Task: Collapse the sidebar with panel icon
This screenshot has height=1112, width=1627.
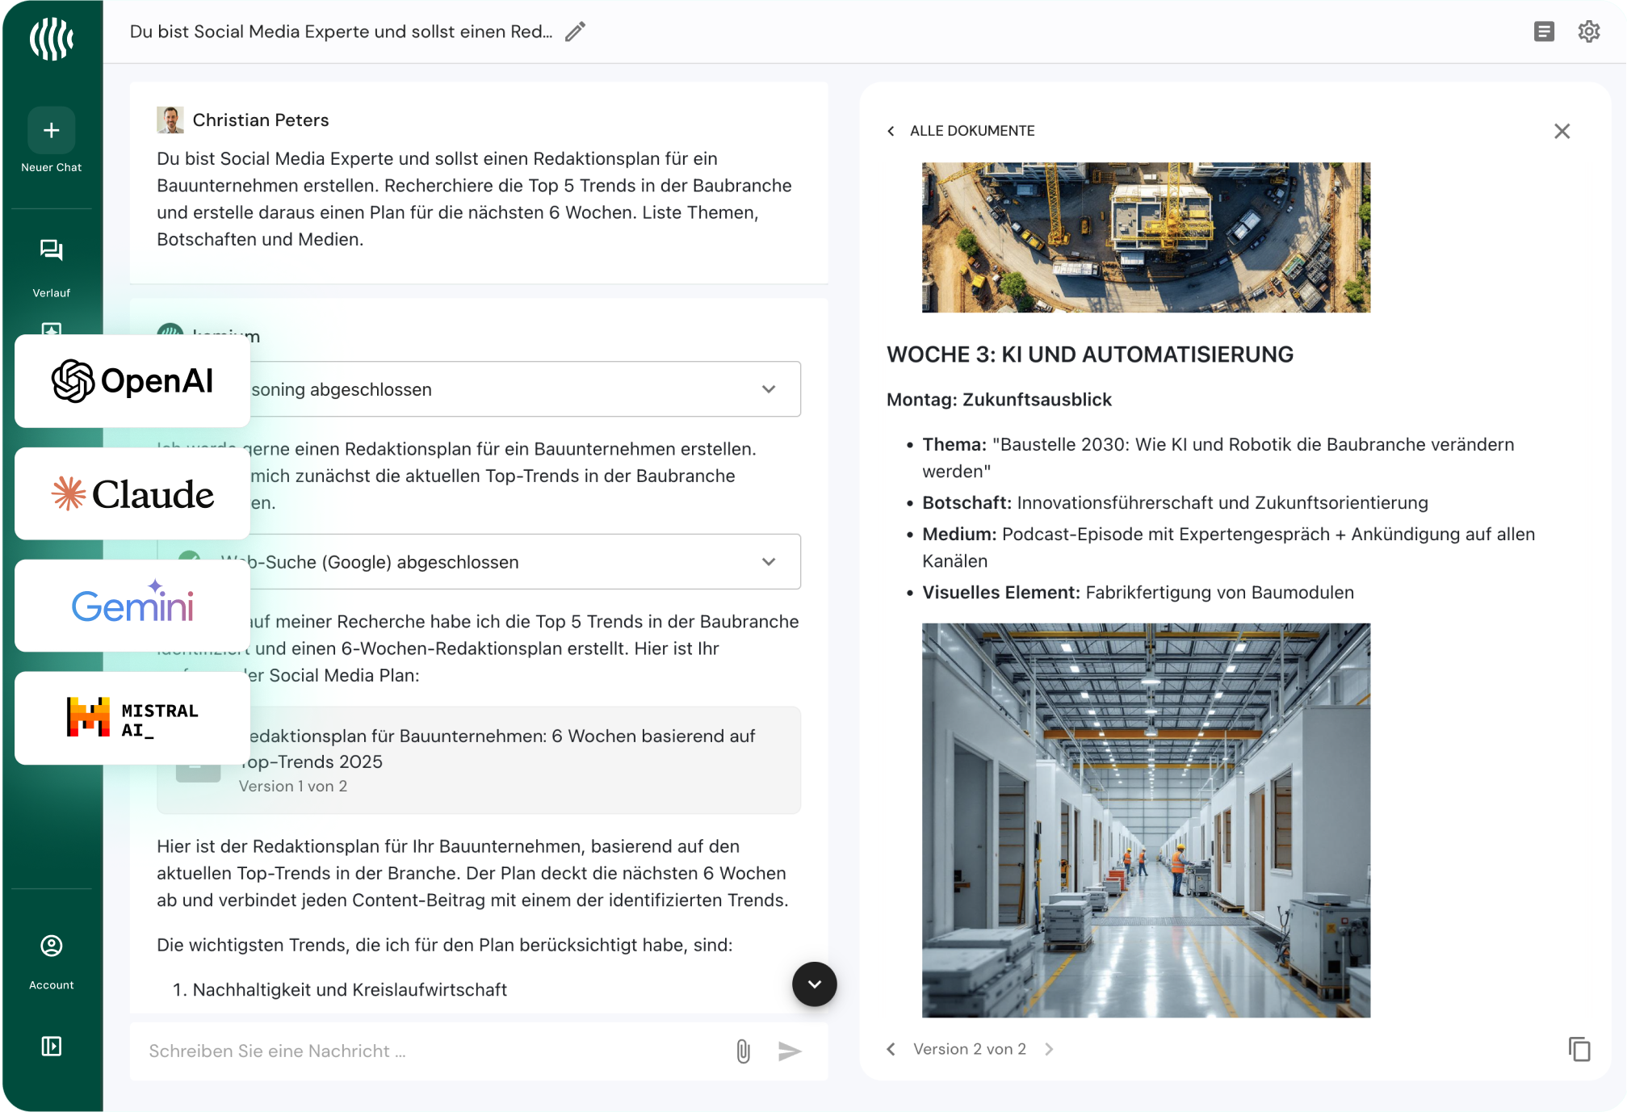Action: (x=52, y=1047)
